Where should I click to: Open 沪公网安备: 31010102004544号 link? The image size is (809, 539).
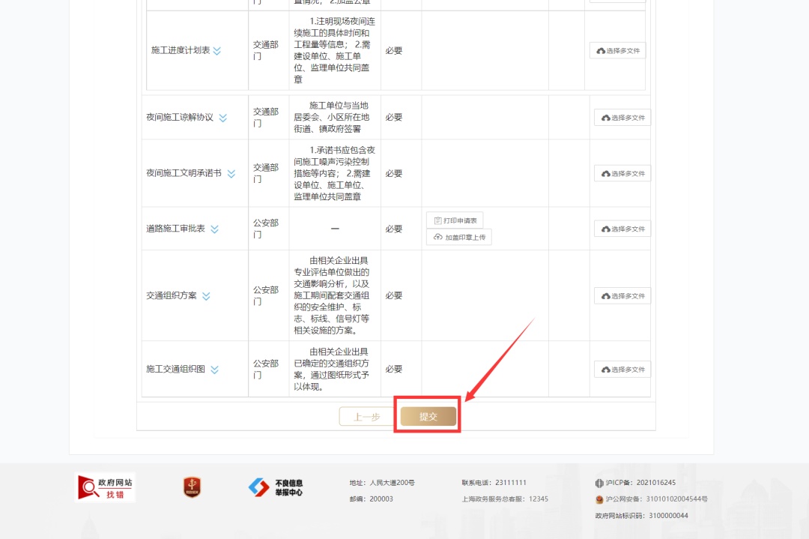pyautogui.click(x=656, y=499)
